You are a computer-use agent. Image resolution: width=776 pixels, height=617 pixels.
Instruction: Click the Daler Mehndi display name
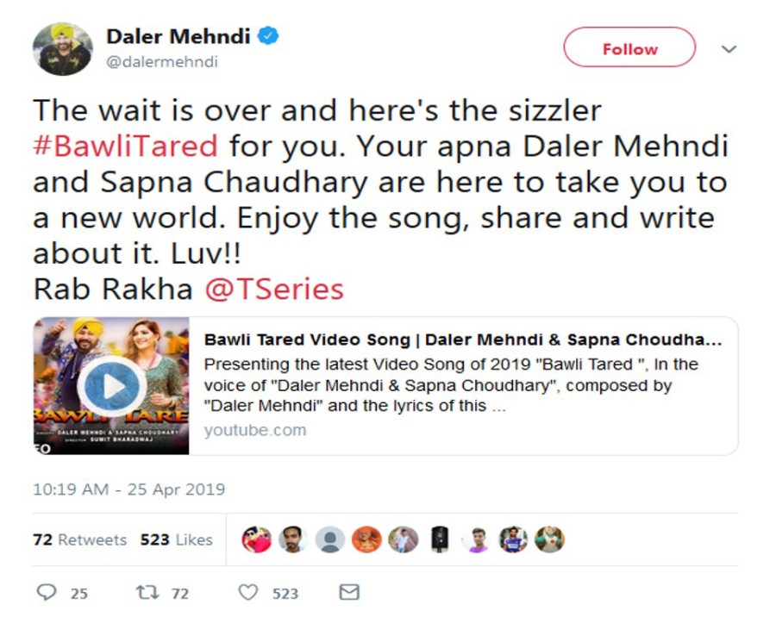pyautogui.click(x=178, y=37)
